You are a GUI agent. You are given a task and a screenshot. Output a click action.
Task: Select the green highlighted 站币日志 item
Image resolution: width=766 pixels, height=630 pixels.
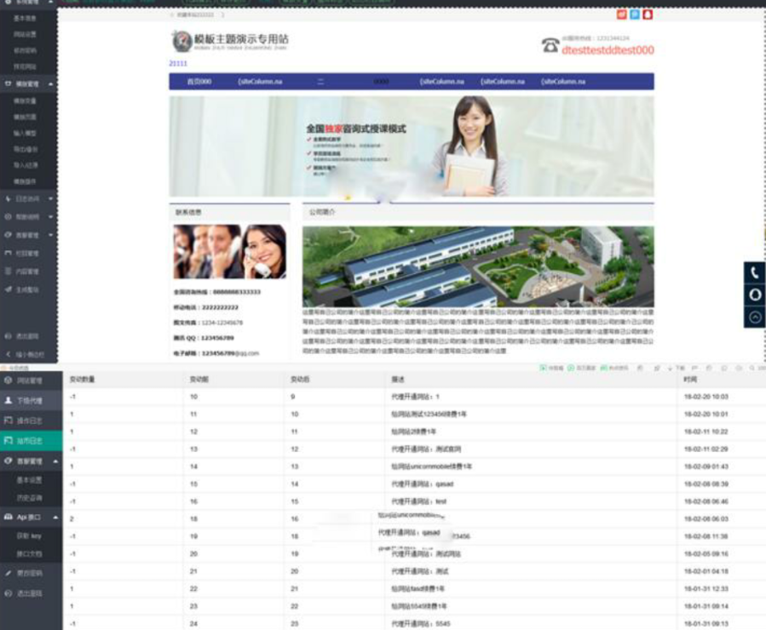pyautogui.click(x=32, y=441)
